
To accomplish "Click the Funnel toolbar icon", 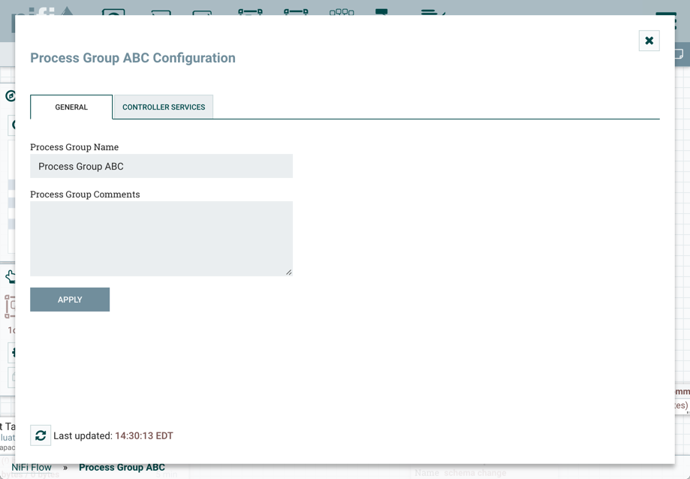I will coord(342,11).
